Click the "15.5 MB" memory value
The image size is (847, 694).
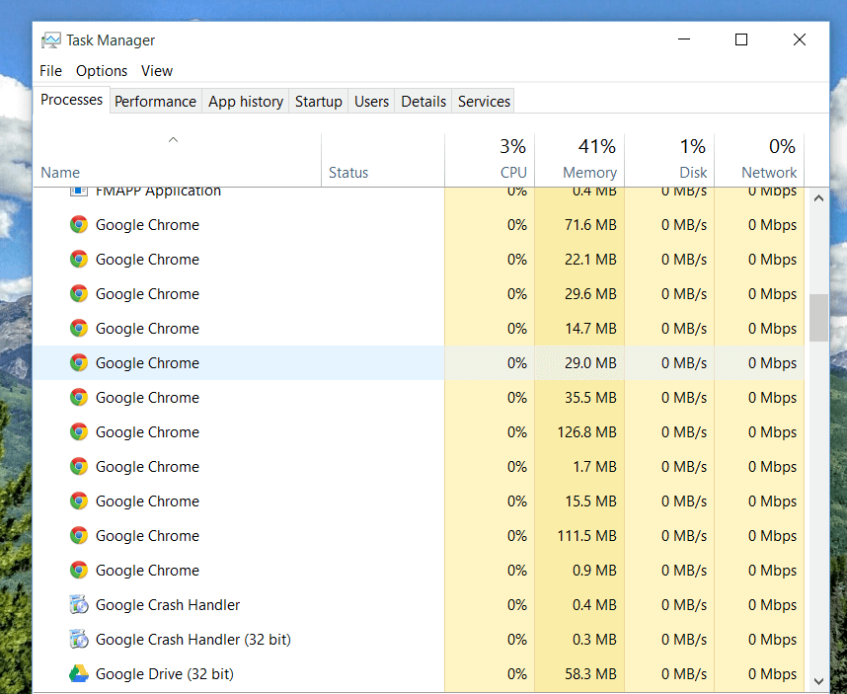tap(590, 501)
